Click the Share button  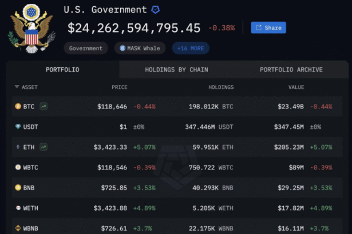pos(268,27)
